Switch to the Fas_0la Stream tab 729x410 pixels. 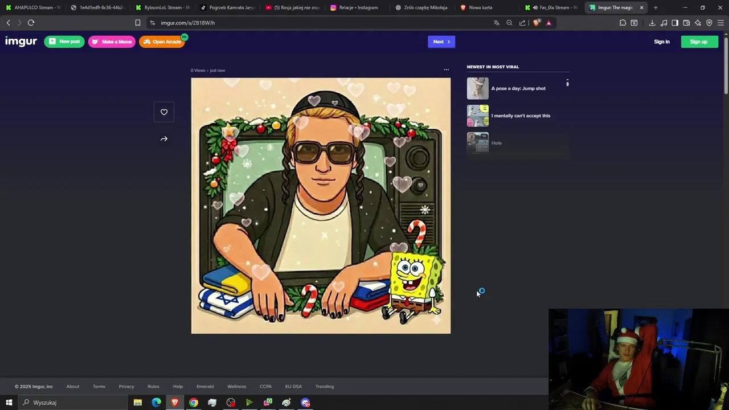552,7
